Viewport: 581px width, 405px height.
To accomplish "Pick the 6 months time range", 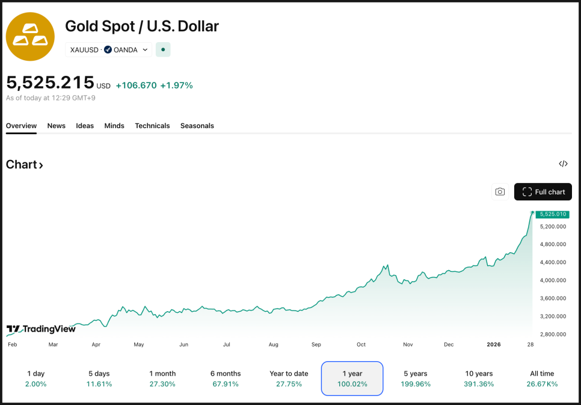I will pos(226,379).
